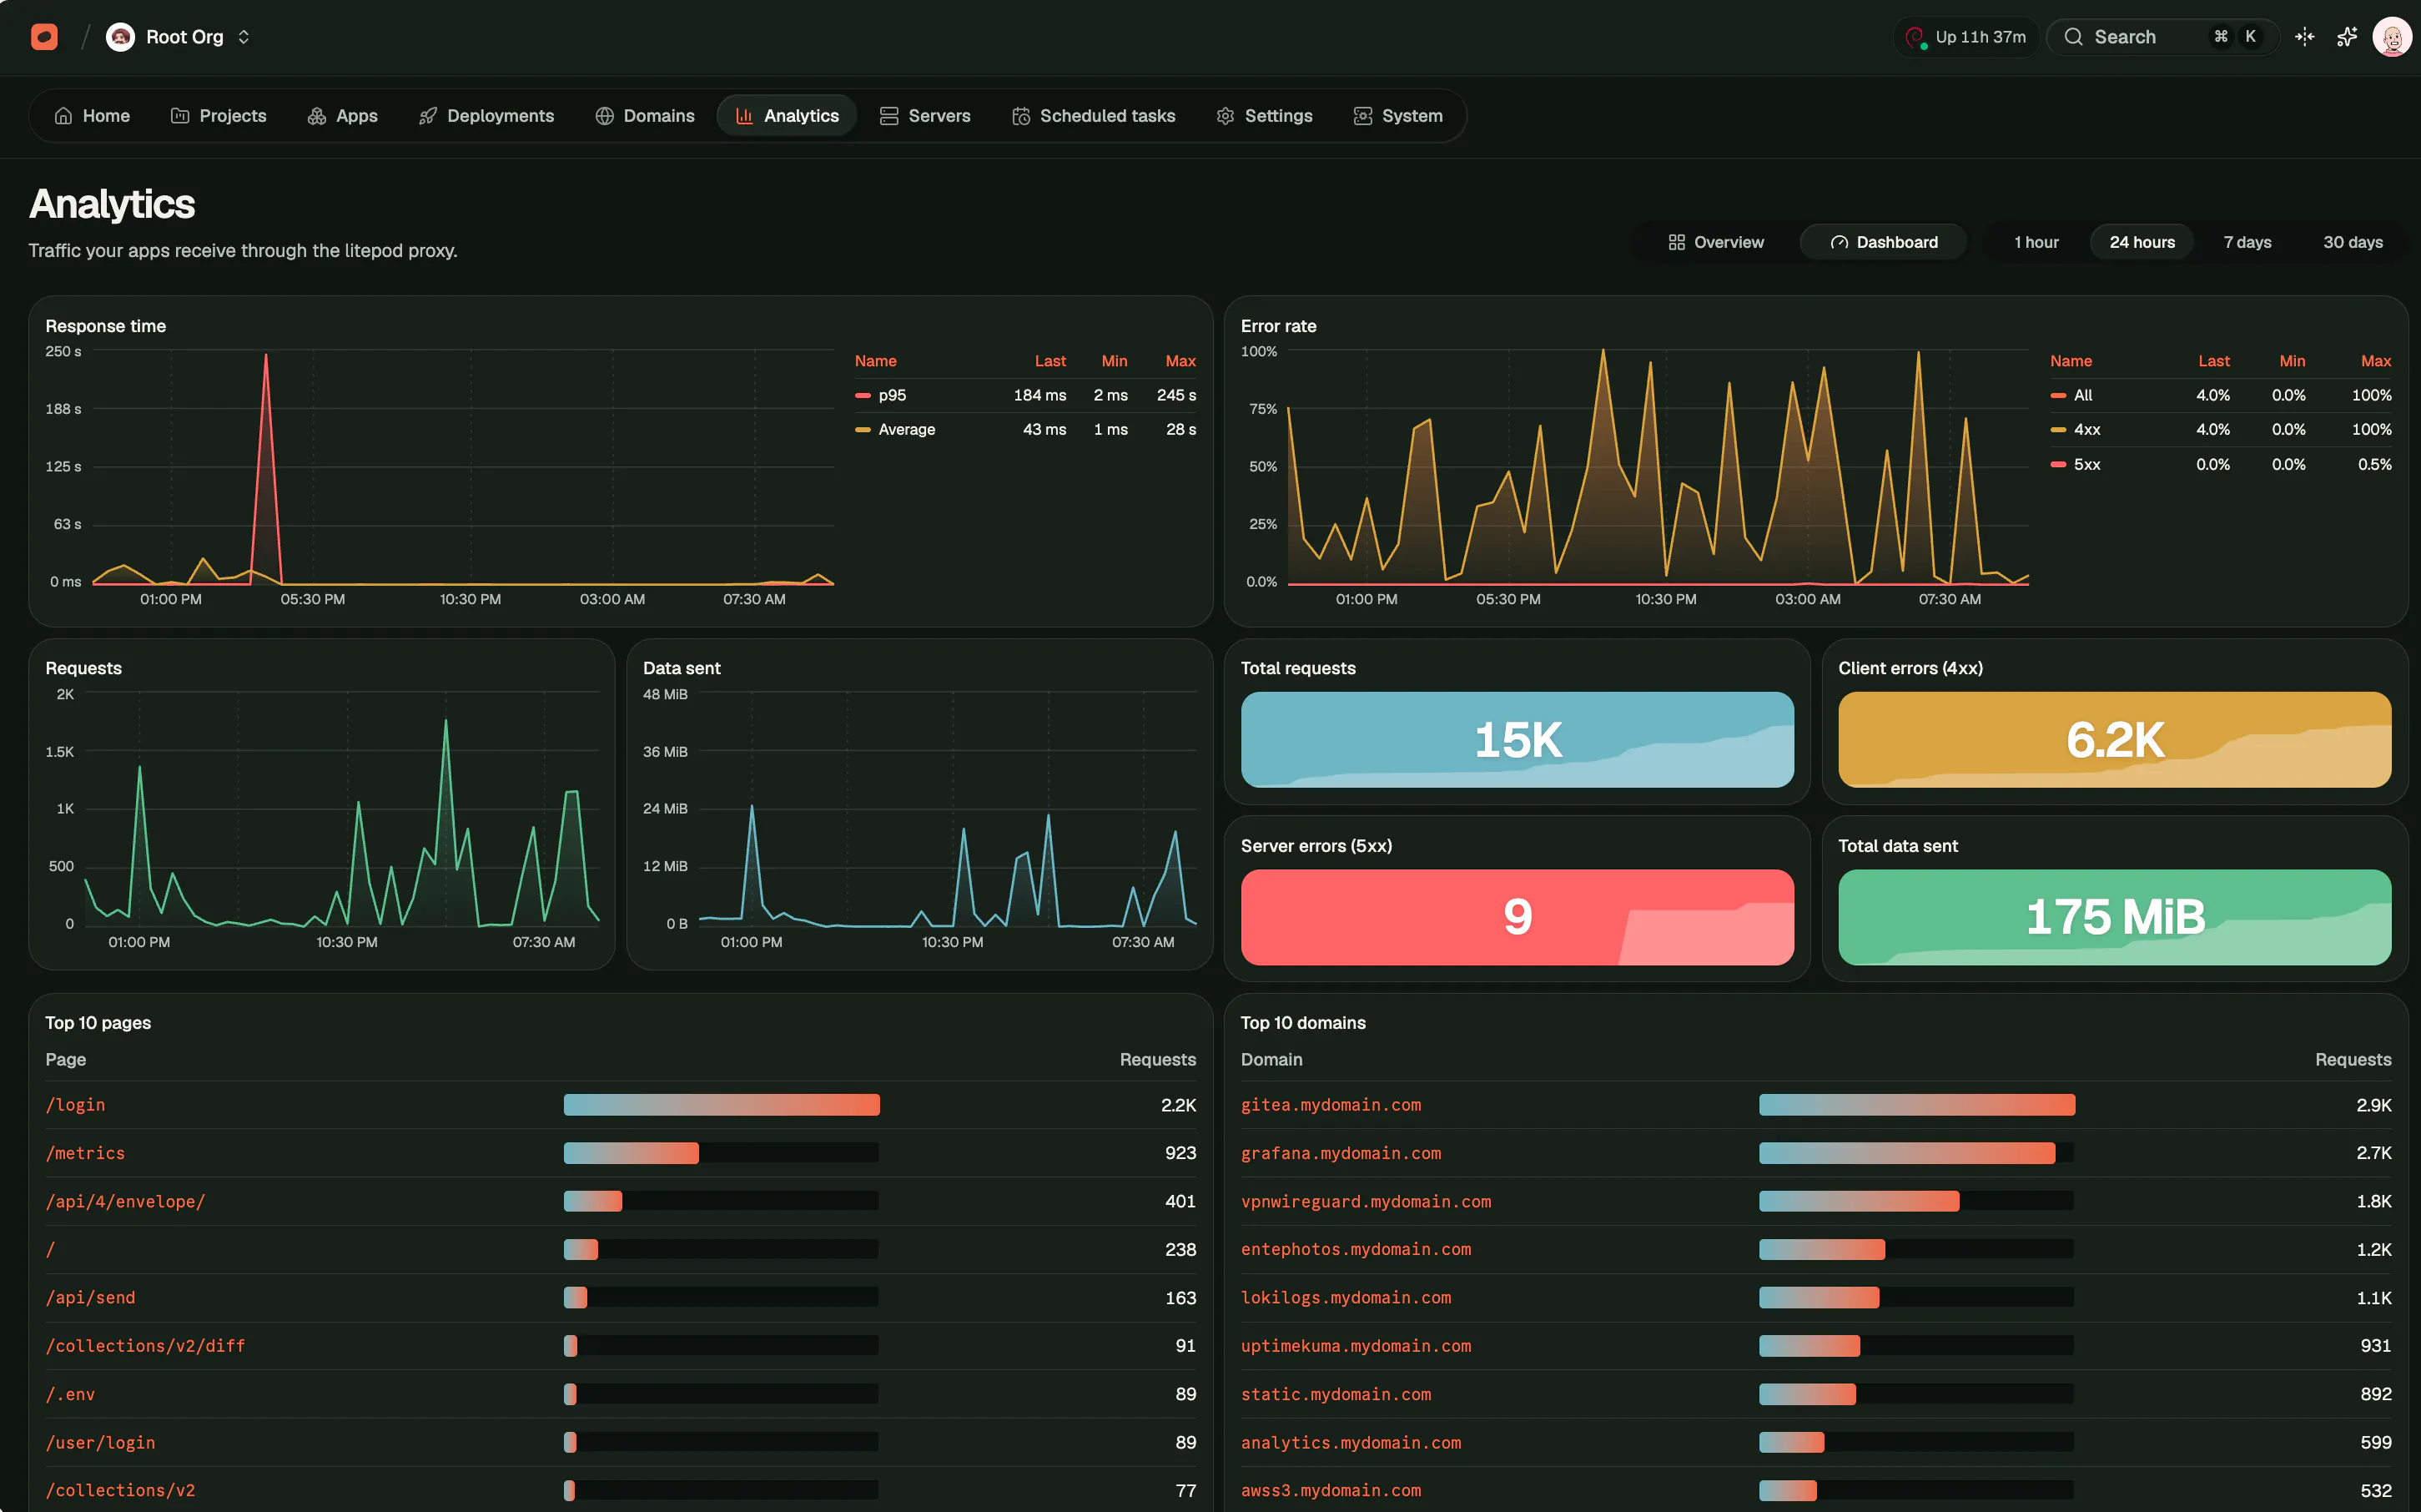This screenshot has width=2421, height=1512.
Task: Click the /api/4/envelope/ page entry
Action: click(x=125, y=1201)
